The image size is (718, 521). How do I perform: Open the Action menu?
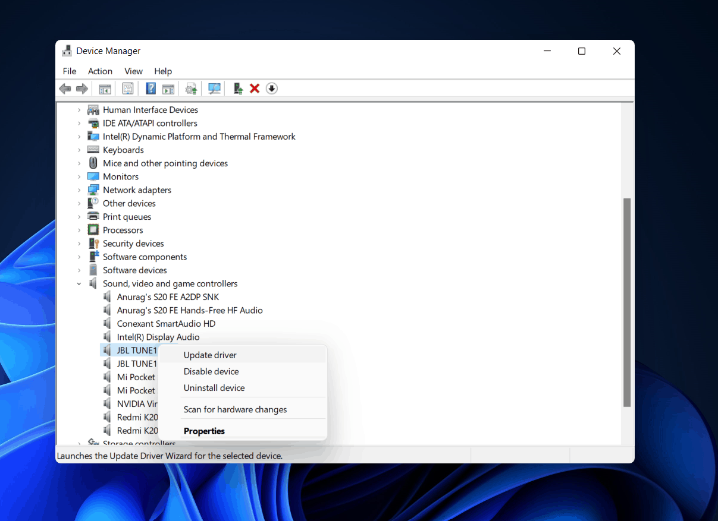pyautogui.click(x=100, y=71)
